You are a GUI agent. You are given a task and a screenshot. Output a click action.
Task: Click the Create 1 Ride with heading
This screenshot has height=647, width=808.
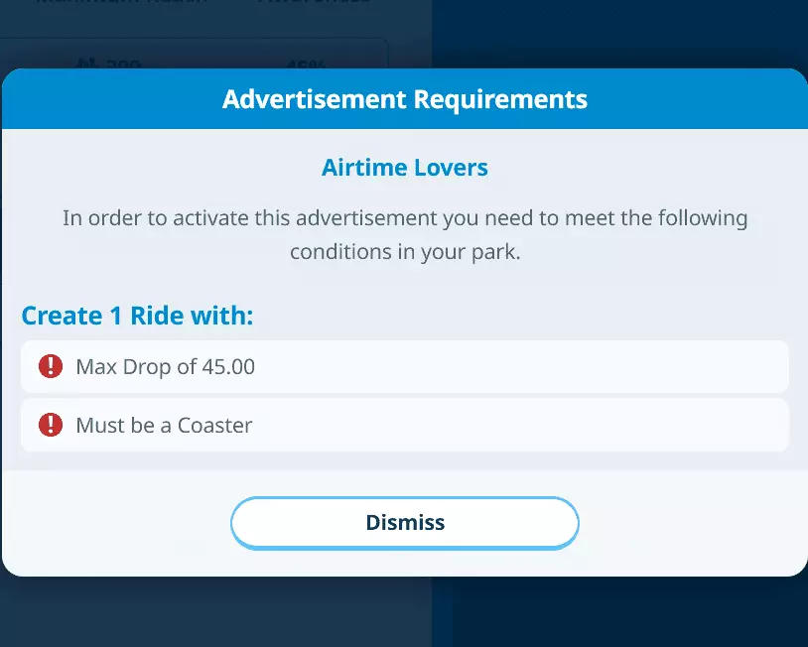(x=137, y=317)
